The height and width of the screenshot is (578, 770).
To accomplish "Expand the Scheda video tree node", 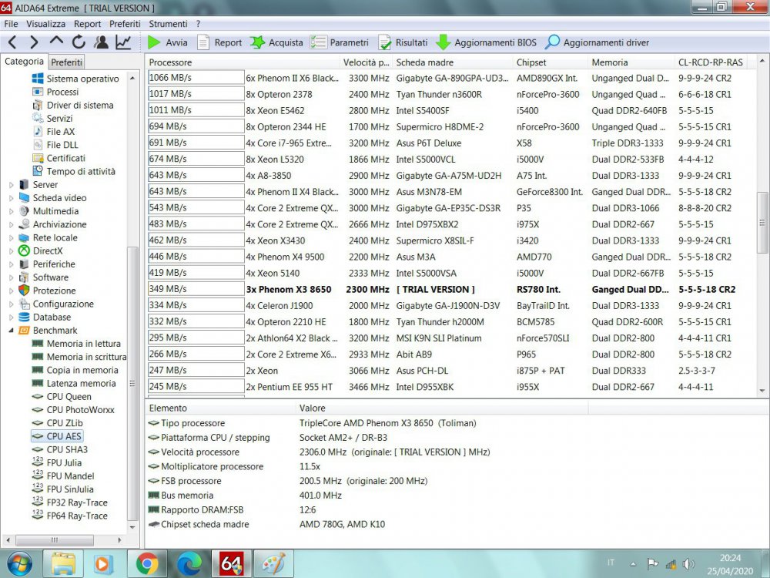I will point(11,198).
